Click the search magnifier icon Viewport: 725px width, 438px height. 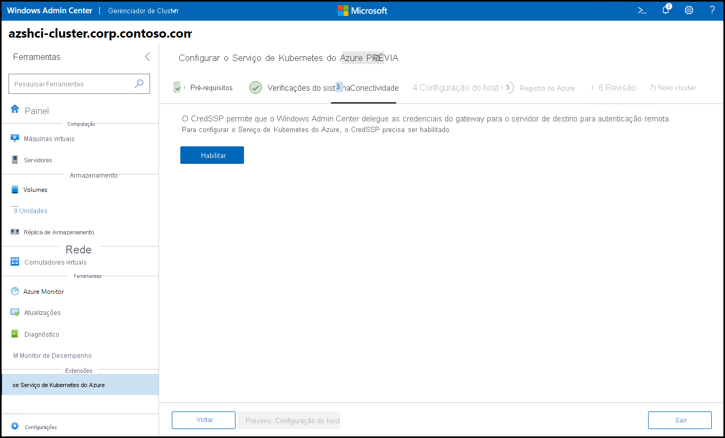click(x=139, y=84)
